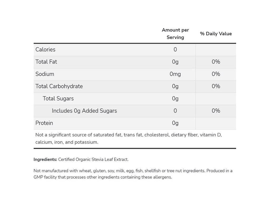Click the Calories amount value of 0
The height and width of the screenshot is (203, 270).
tap(175, 49)
